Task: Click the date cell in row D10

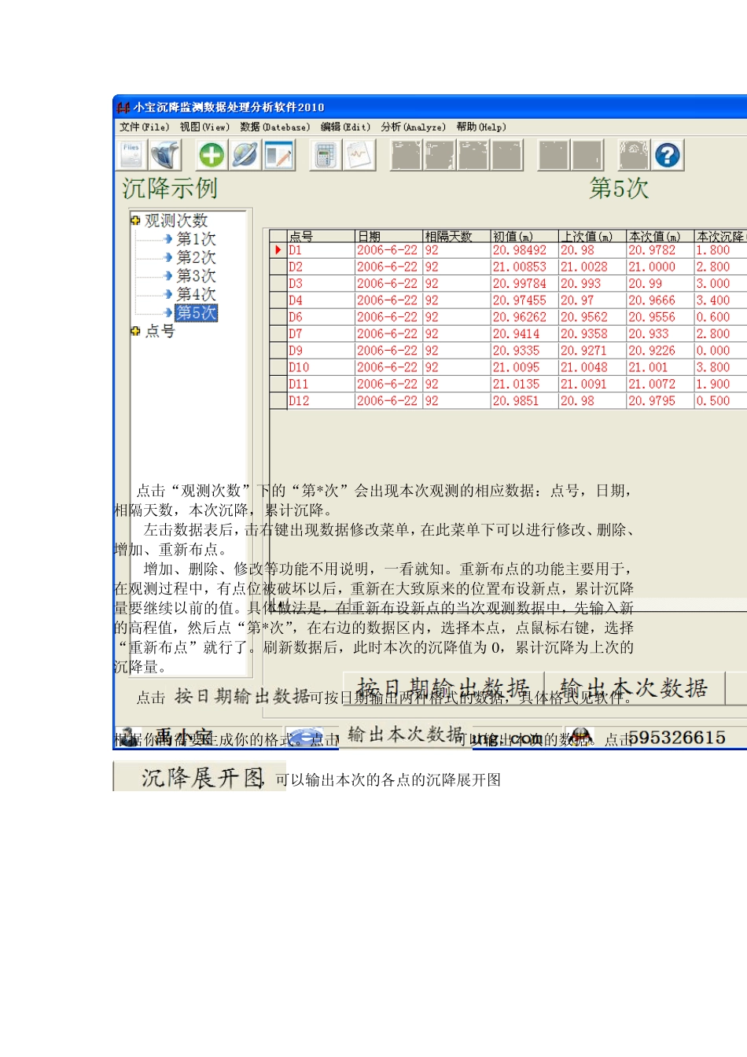Action: pyautogui.click(x=388, y=367)
